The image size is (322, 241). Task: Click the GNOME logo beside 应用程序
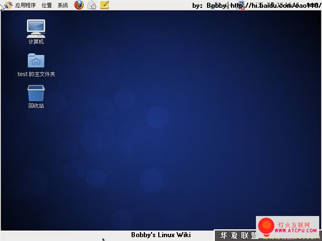click(8, 5)
